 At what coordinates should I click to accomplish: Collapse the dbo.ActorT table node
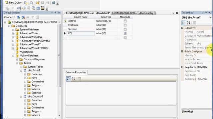pyautogui.click(x=21, y=70)
